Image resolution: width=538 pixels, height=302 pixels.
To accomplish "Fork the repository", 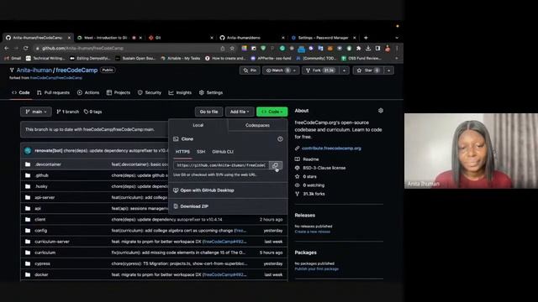I will click(x=319, y=70).
